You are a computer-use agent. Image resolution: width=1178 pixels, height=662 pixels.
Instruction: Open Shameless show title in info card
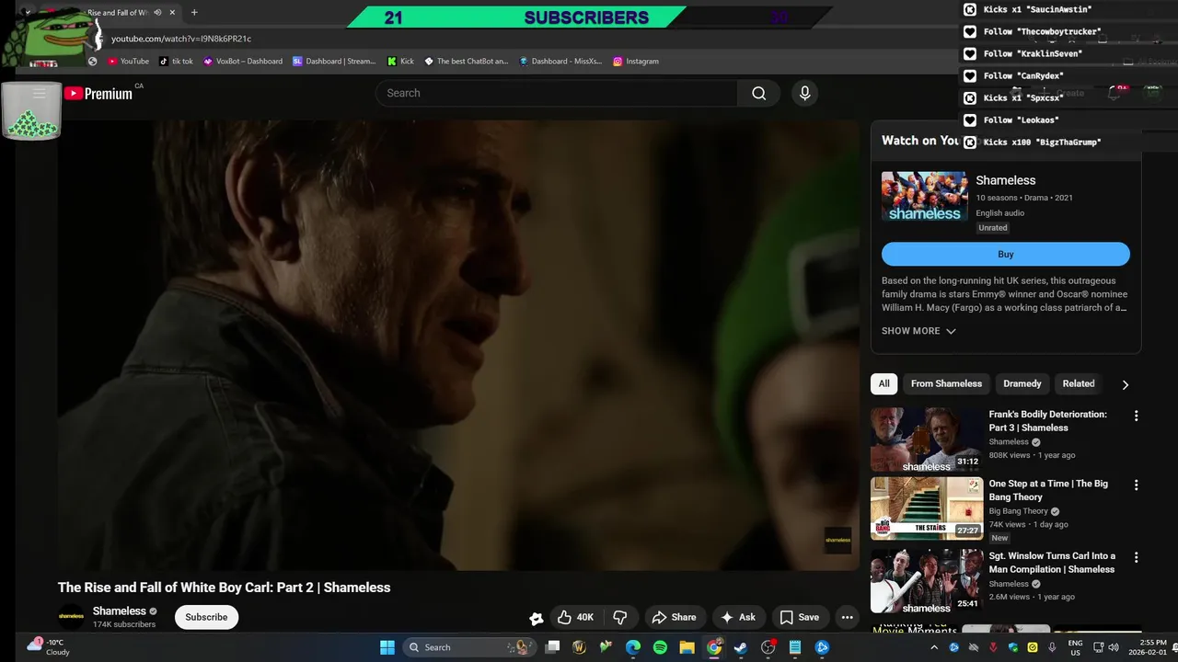[x=1006, y=180]
